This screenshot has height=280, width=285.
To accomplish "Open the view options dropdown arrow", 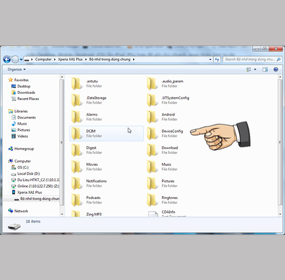I will pyautogui.click(x=255, y=69).
